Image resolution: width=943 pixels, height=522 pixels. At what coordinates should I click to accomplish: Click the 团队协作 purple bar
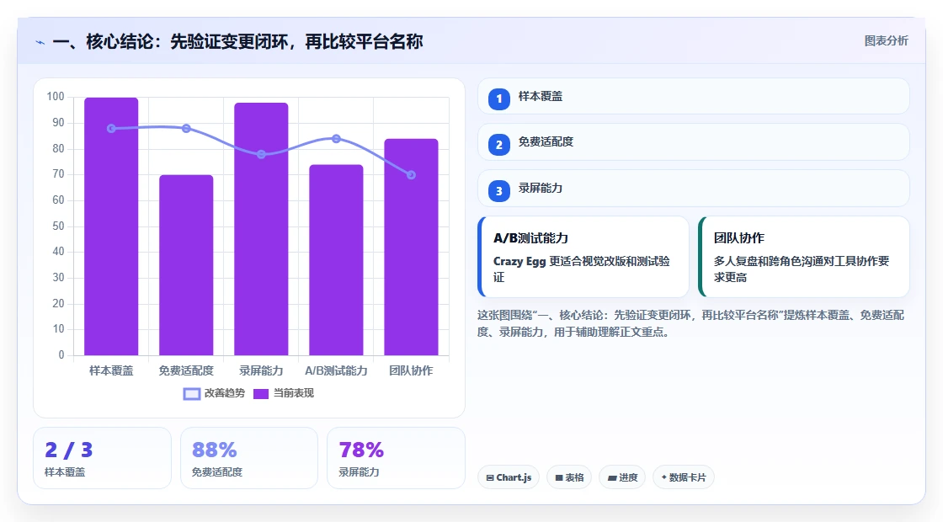[x=412, y=247]
